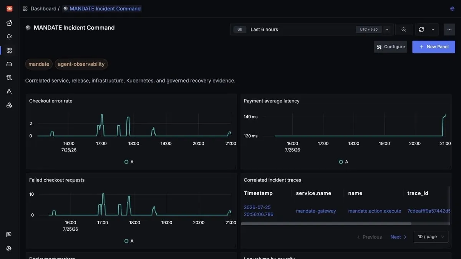Click the name column header
461x259 pixels.
pos(355,193)
